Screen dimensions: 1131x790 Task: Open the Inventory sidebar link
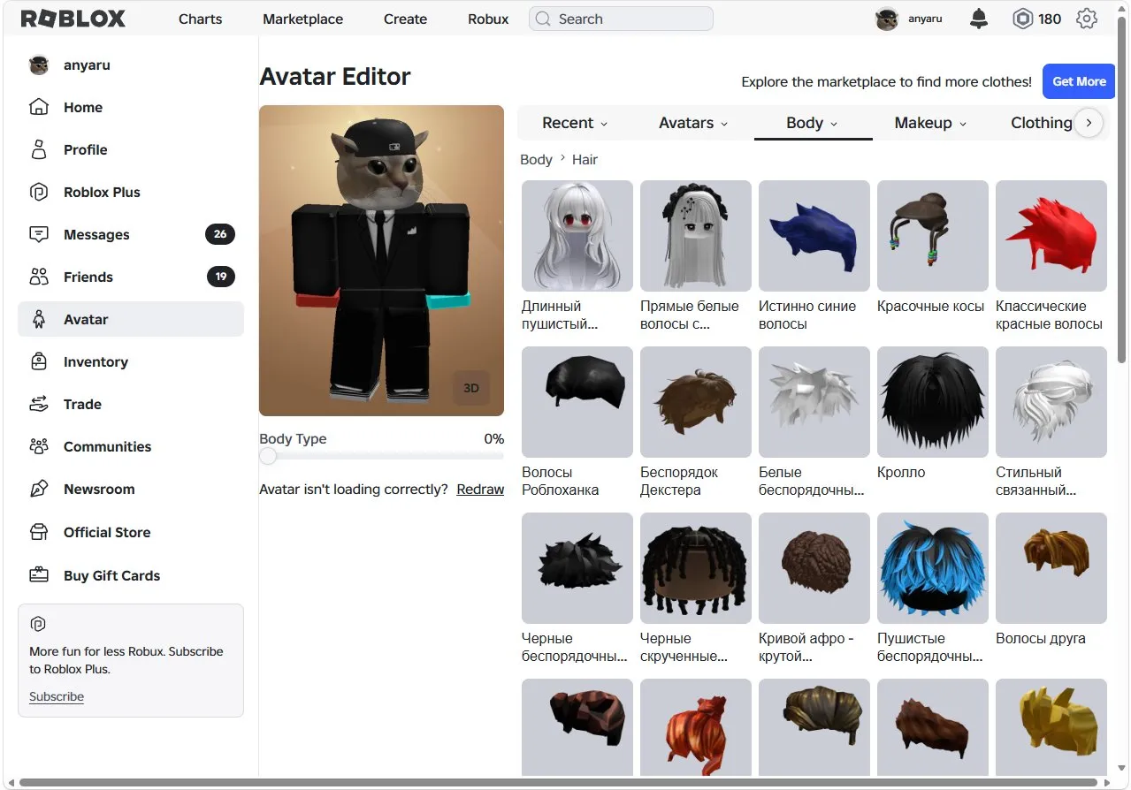pos(131,361)
